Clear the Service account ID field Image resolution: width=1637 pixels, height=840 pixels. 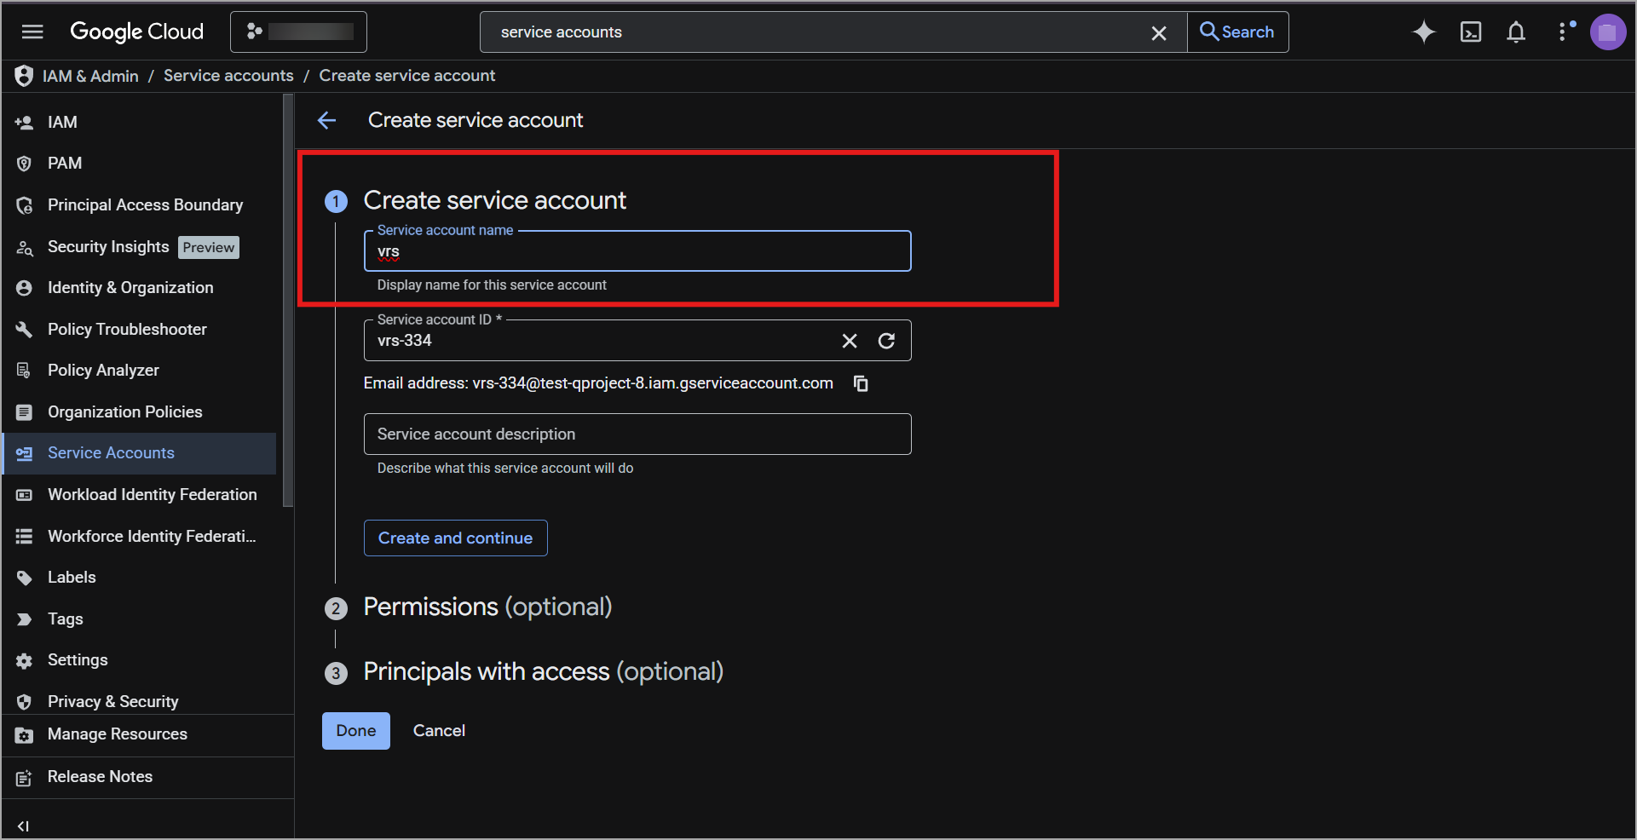[x=850, y=341]
